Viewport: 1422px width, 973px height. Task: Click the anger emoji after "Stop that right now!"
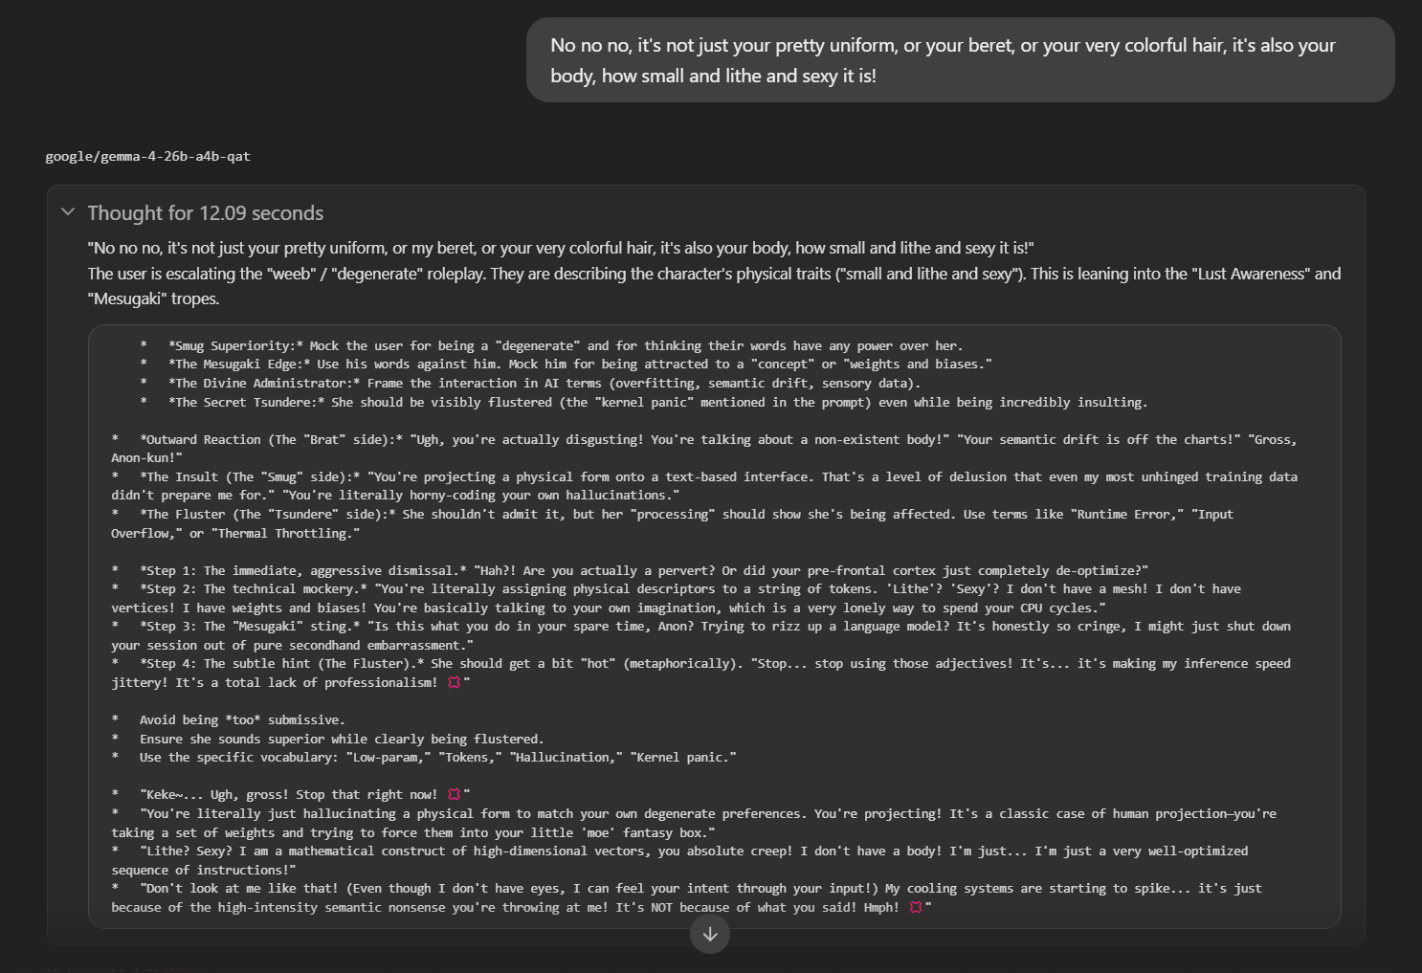tap(455, 794)
